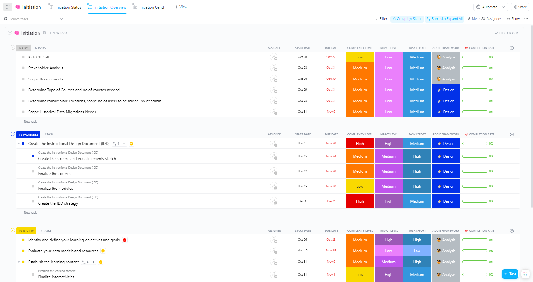Screen dimensions: 533x282
Task: Open the three-dot more options menu
Action: [526, 19]
